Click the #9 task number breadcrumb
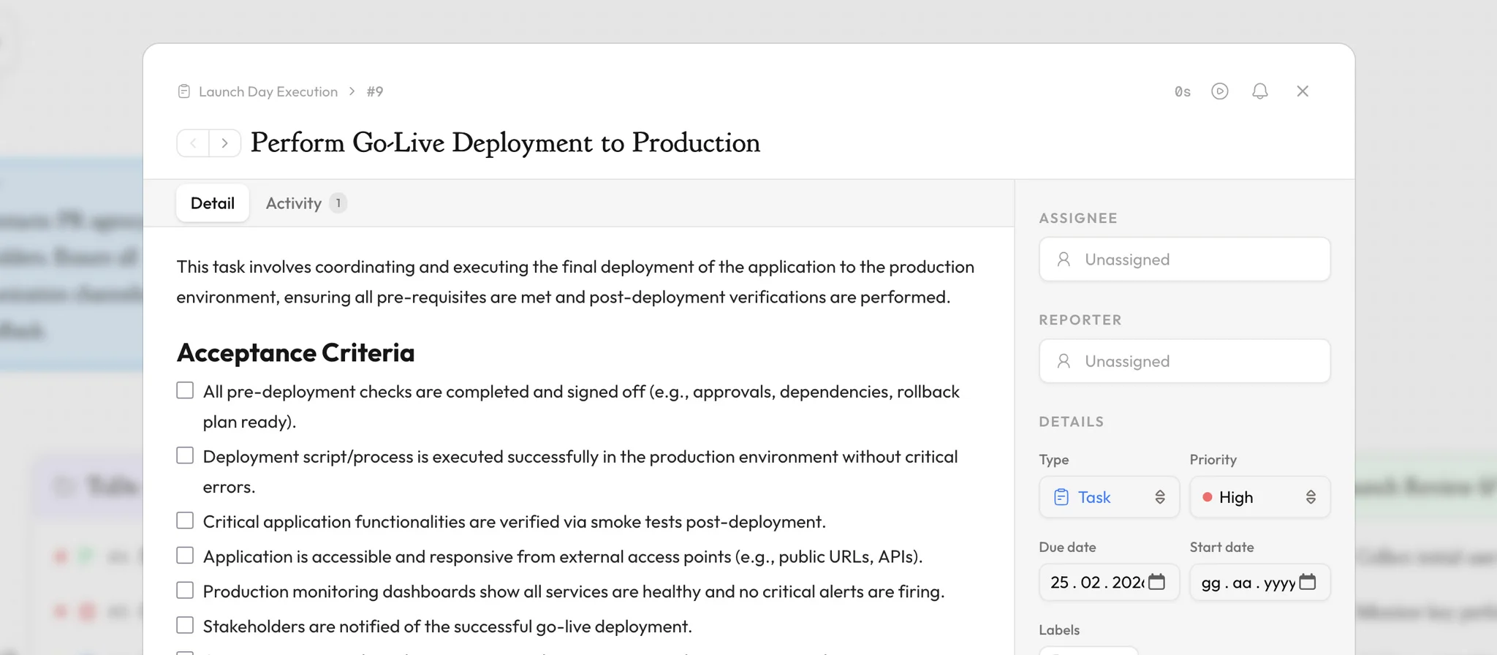The height and width of the screenshot is (655, 1497). coord(375,91)
